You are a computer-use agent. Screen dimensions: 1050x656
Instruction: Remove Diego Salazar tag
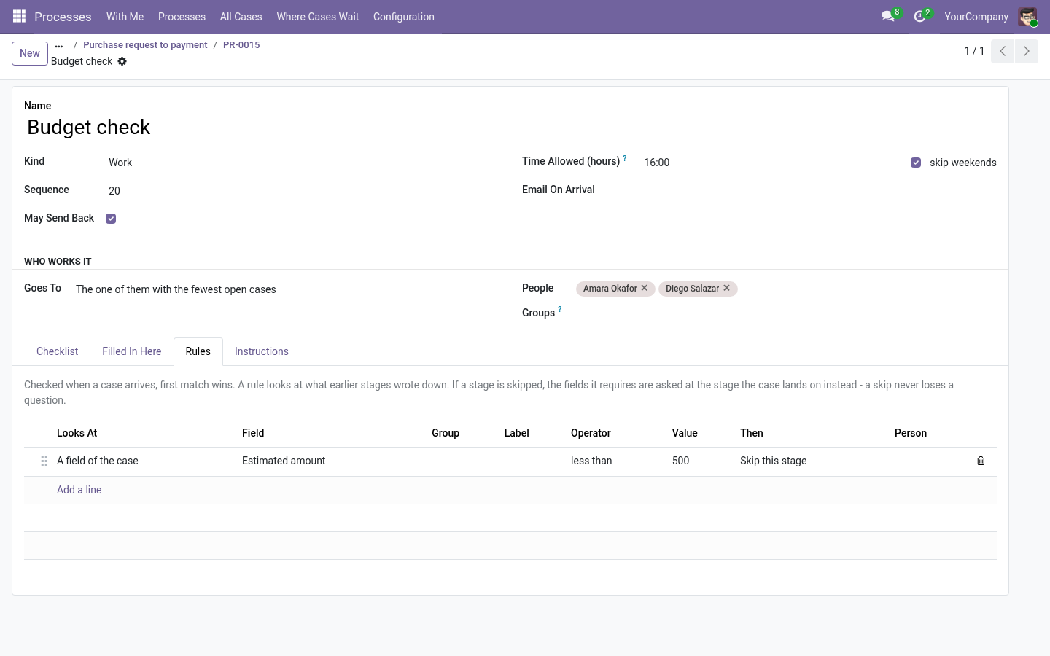[x=727, y=288]
